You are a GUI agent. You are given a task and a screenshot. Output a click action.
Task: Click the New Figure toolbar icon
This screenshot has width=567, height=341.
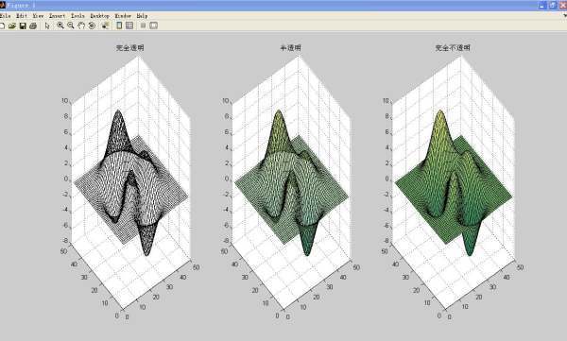pos(2,26)
